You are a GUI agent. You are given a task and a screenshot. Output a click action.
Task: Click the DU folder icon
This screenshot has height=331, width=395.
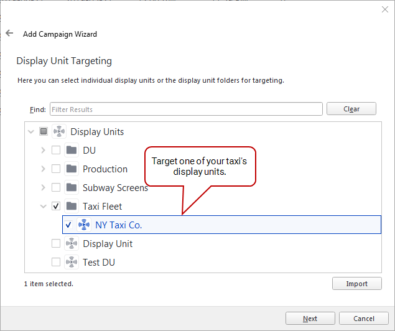pyautogui.click(x=72, y=150)
